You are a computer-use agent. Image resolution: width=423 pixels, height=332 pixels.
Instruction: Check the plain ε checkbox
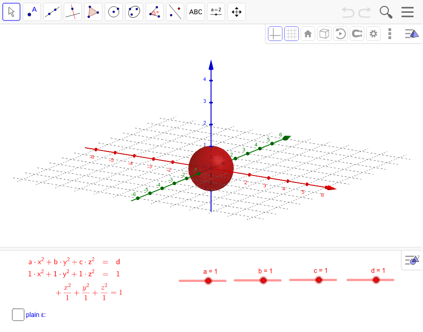[18, 315]
